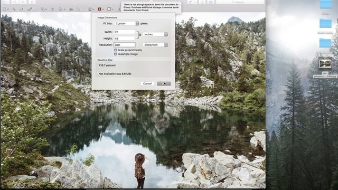Click the Adjust Size toolbar icon
The height and width of the screenshot is (190, 338).
coord(78,9)
